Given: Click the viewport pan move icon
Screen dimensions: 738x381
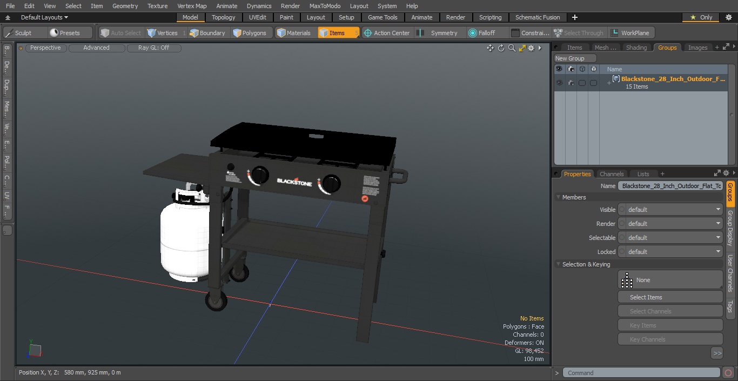Looking at the screenshot, I should click(490, 48).
